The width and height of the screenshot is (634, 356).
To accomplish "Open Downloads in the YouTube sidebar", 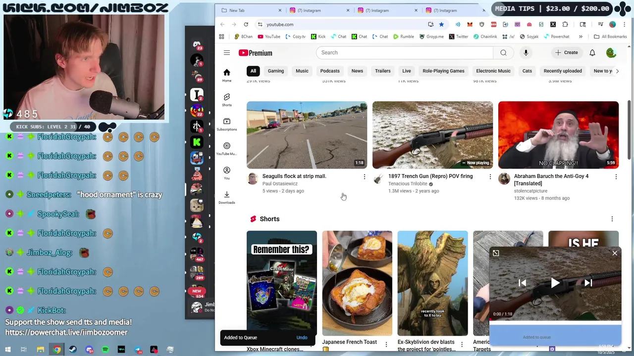I will [x=227, y=198].
